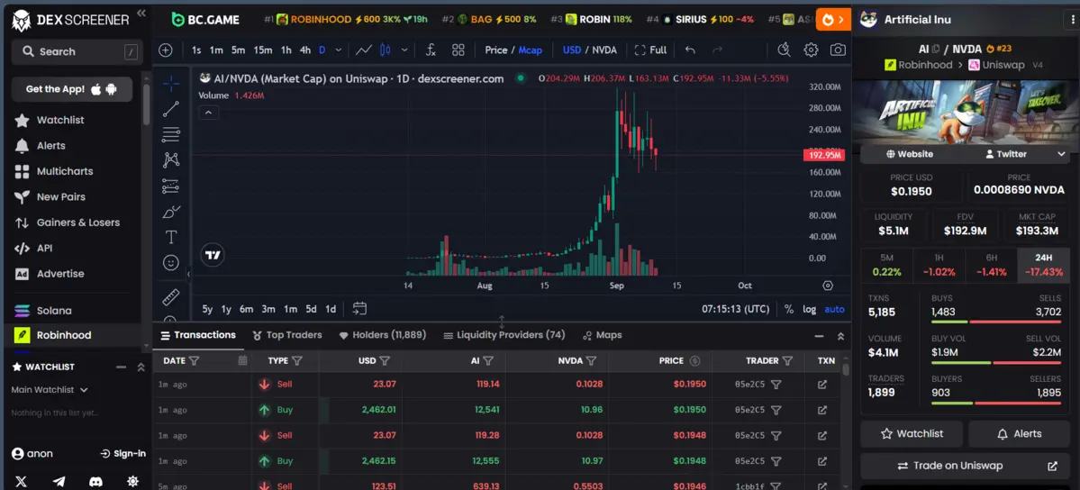Toggle auto scale on the chart
Screen dimensions: 1080x490
(834, 309)
